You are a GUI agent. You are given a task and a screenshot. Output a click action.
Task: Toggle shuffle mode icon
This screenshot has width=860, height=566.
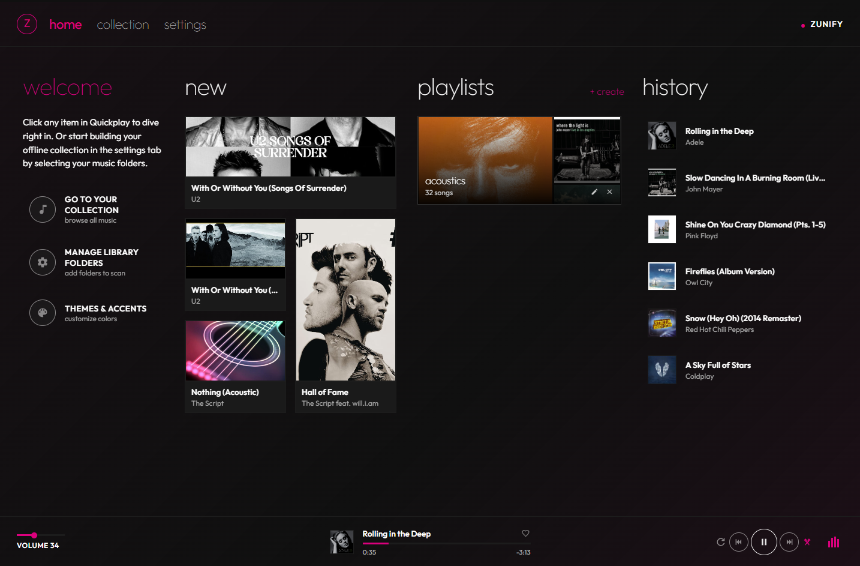[807, 542]
